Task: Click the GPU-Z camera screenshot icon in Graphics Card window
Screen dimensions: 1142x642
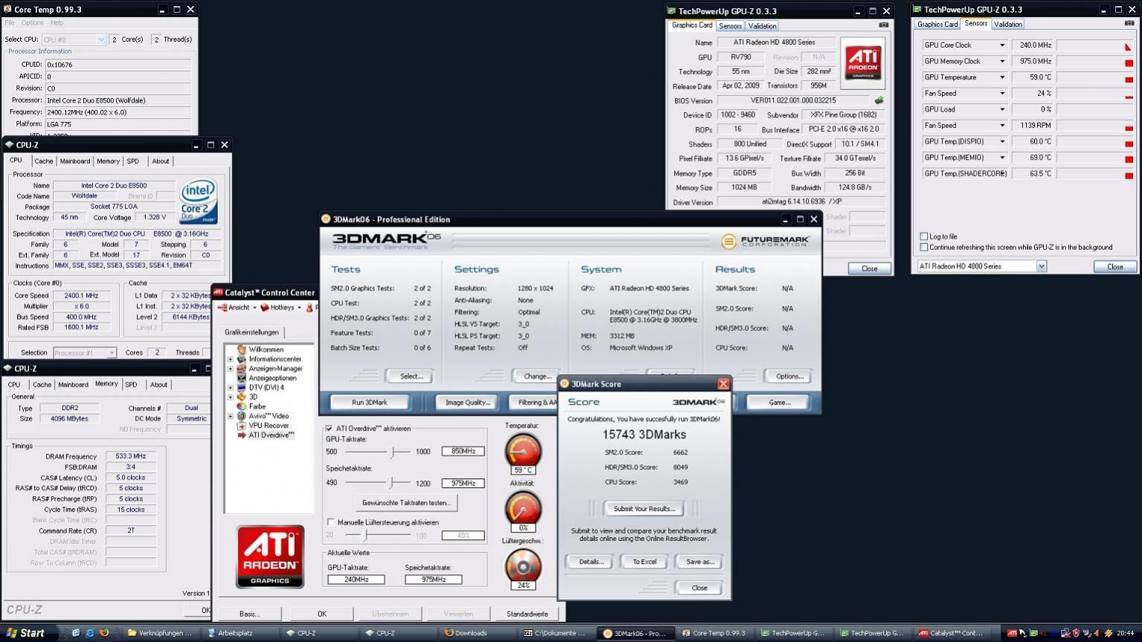Action: (x=883, y=25)
